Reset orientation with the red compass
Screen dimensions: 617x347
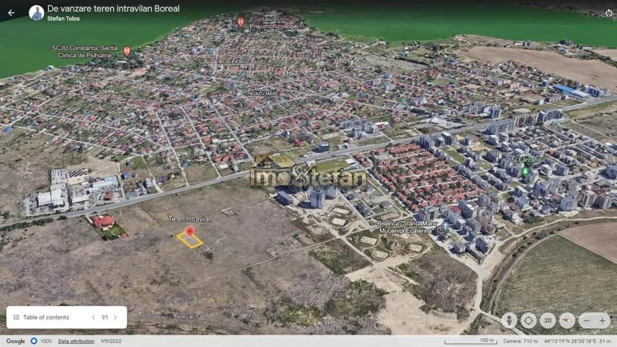point(567,321)
